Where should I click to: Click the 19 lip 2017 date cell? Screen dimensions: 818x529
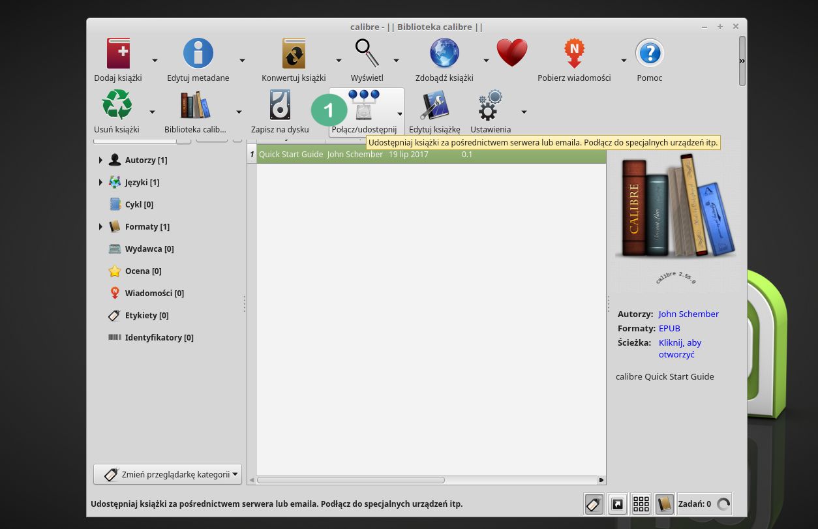408,155
